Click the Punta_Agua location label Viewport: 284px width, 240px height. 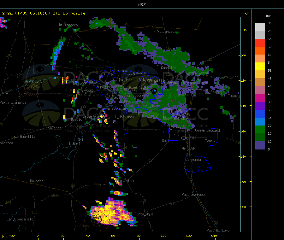[144, 214]
